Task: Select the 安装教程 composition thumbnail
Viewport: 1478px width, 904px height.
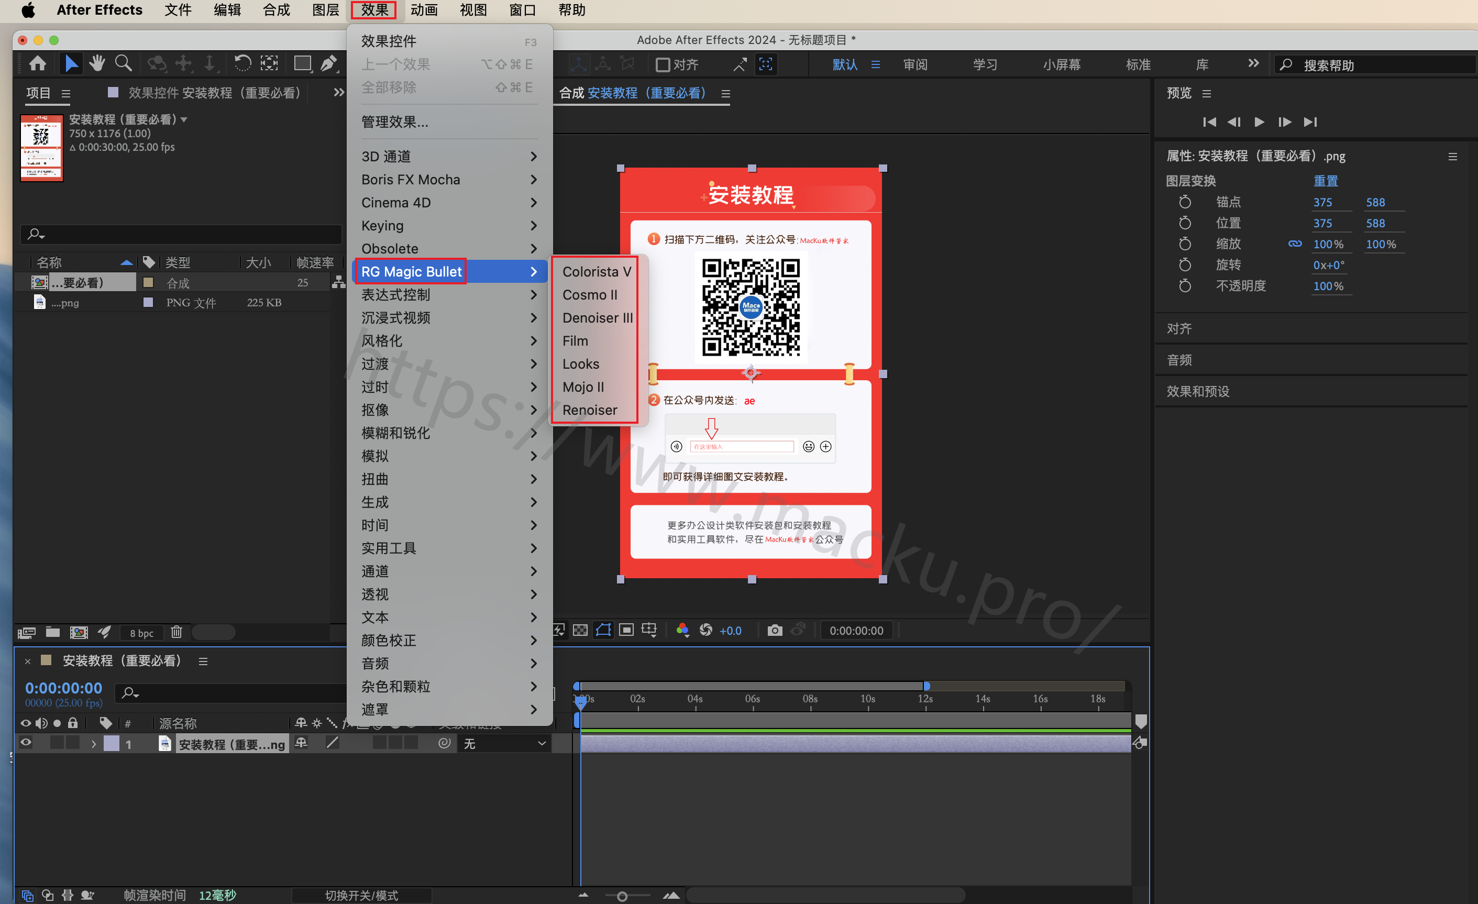Action: 41,148
